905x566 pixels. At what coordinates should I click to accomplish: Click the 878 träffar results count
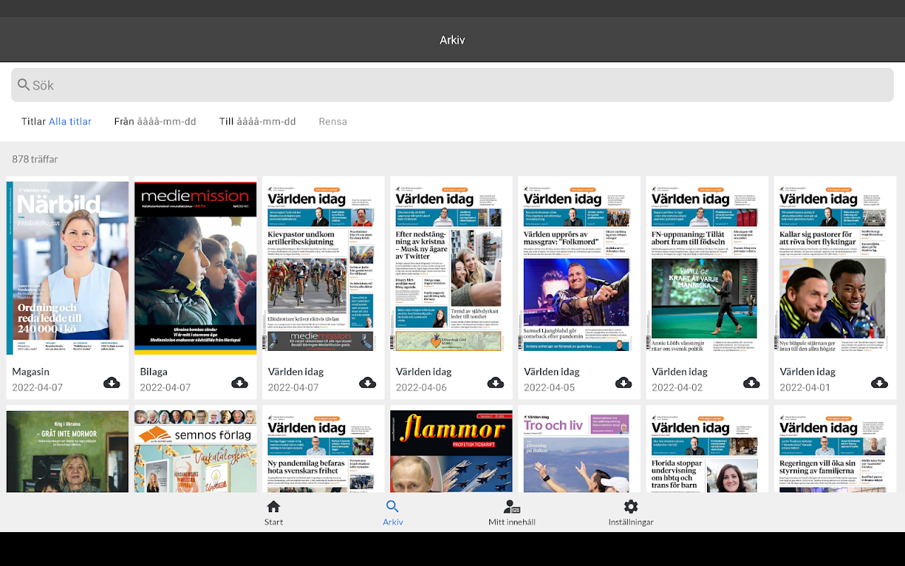pos(35,159)
